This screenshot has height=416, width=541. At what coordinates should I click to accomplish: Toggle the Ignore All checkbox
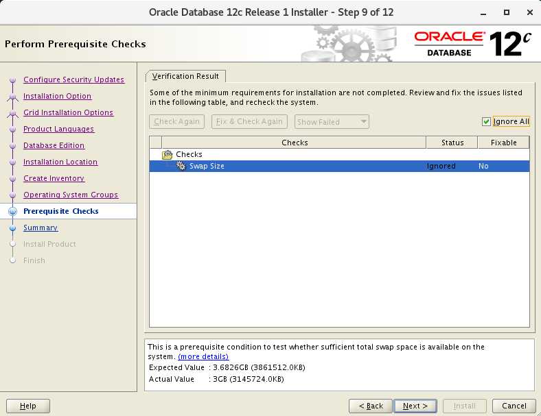pos(486,121)
